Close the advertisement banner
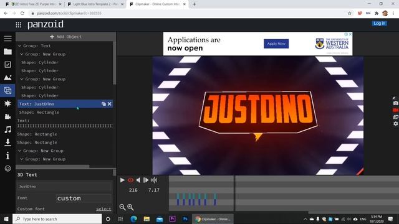399x224 pixels. pos(350,34)
